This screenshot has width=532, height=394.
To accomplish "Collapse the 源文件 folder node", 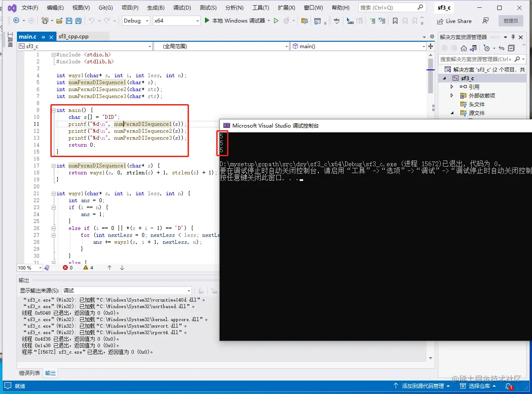I will [x=452, y=113].
